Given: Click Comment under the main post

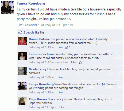Looking at the screenshot, I should pyautogui.click(x=31, y=25).
